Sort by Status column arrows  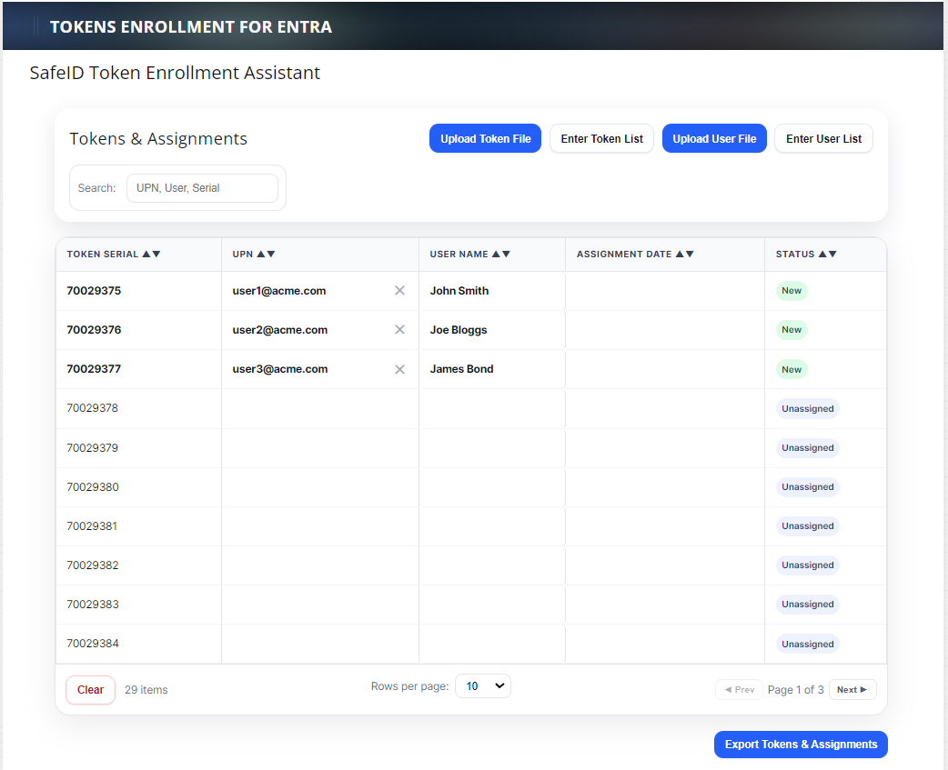pos(827,255)
